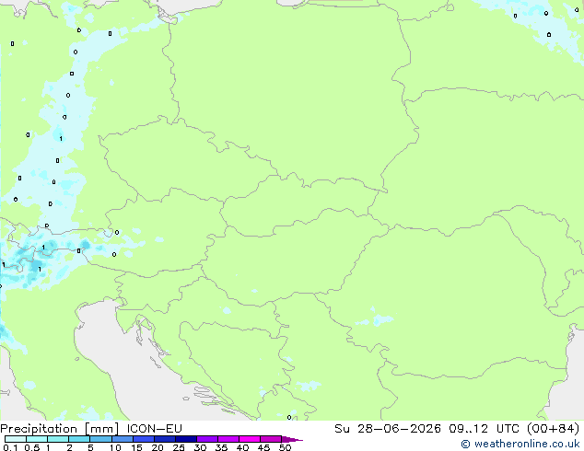Click the 2–5 mm legend swatch
584x451 pixels.
pyautogui.click(x=79, y=439)
